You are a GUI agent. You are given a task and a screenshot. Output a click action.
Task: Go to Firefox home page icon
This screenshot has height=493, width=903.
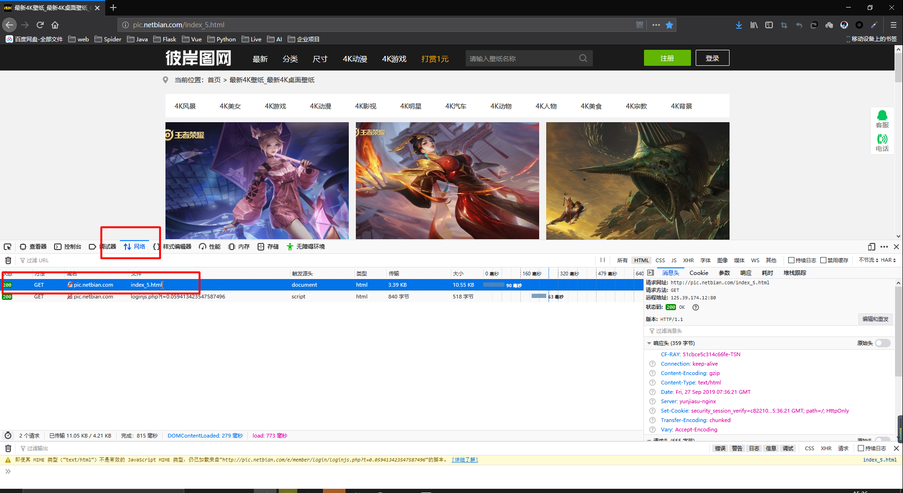[55, 25]
